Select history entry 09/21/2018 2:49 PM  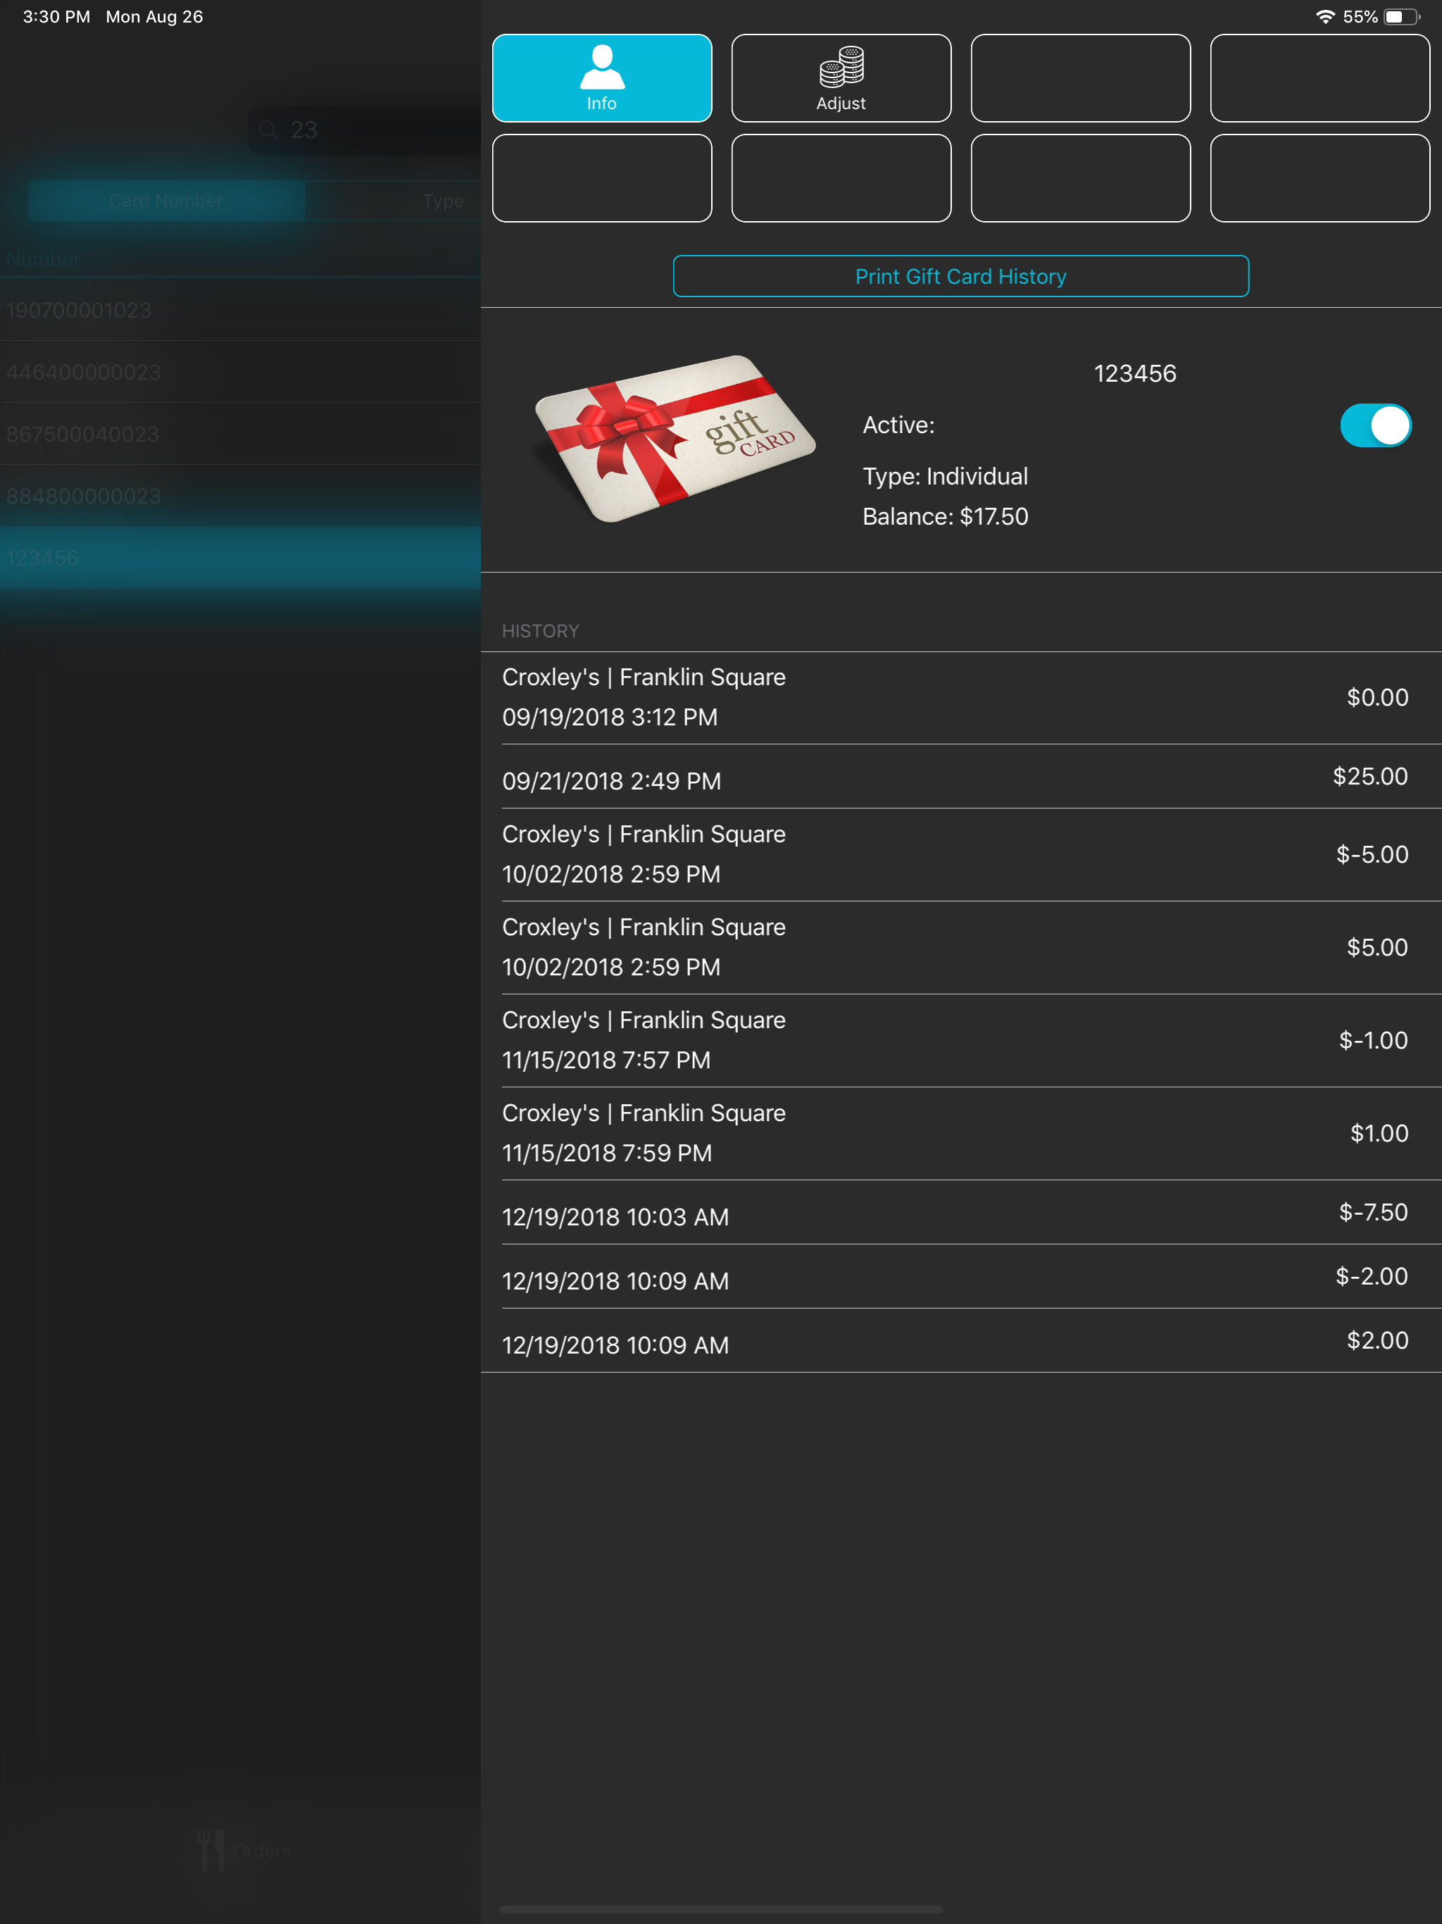[961, 777]
